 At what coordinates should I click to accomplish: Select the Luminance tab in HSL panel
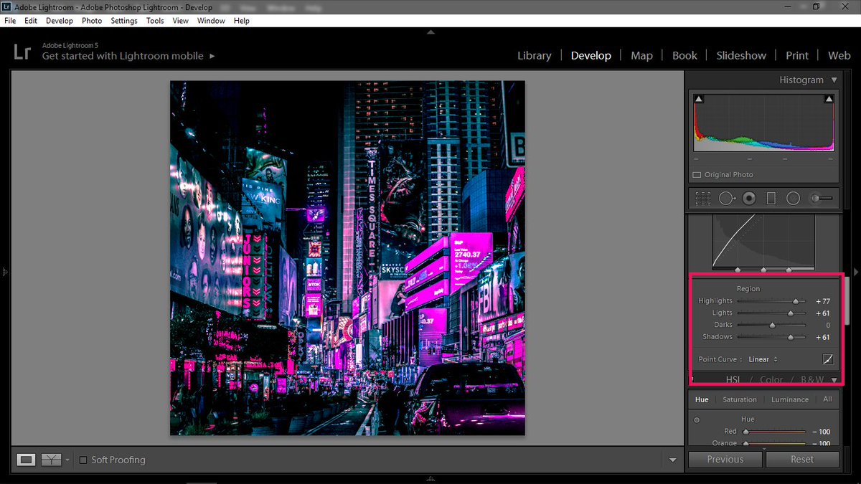[x=789, y=400]
